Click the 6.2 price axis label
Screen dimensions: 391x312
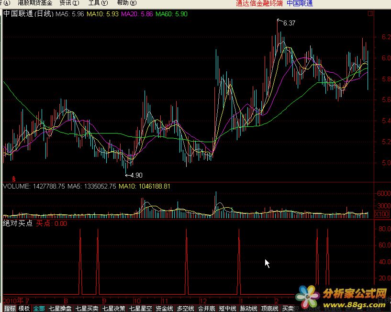point(386,37)
